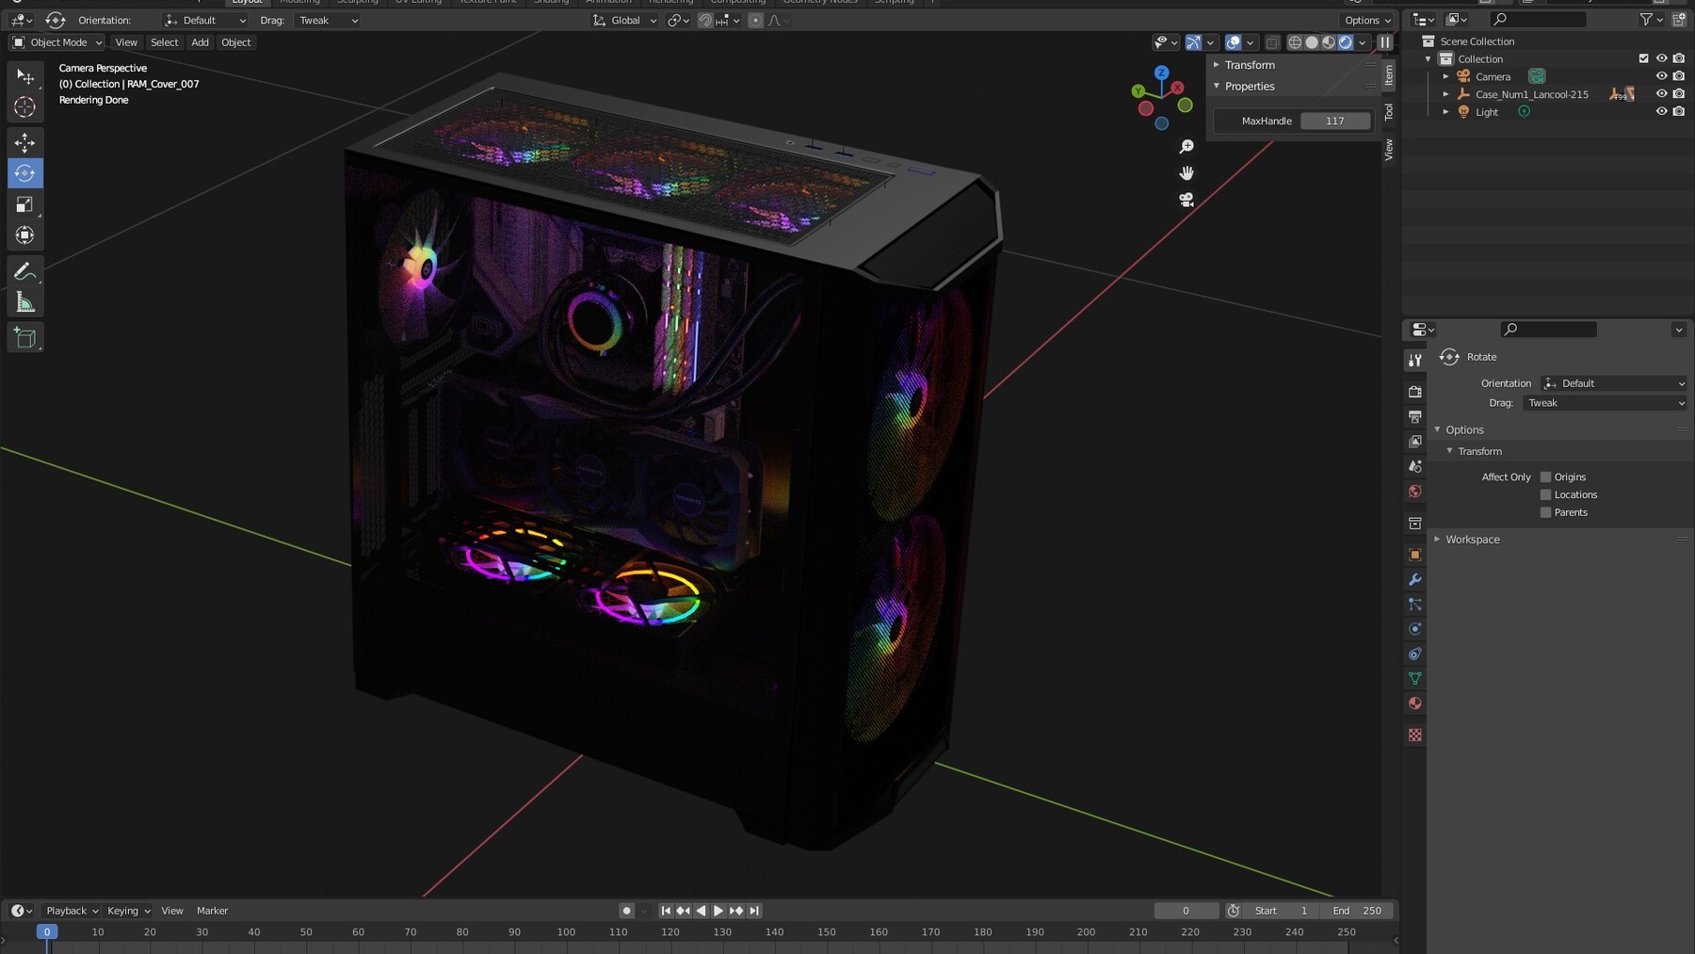
Task: Adjust the MaxHandle value field
Action: pyautogui.click(x=1335, y=121)
